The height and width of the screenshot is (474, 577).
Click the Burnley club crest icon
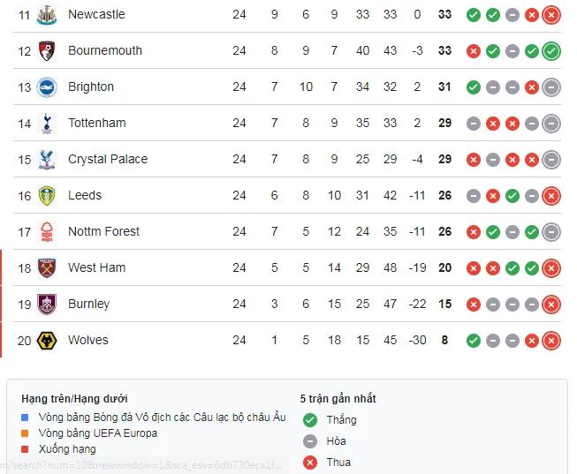click(47, 305)
